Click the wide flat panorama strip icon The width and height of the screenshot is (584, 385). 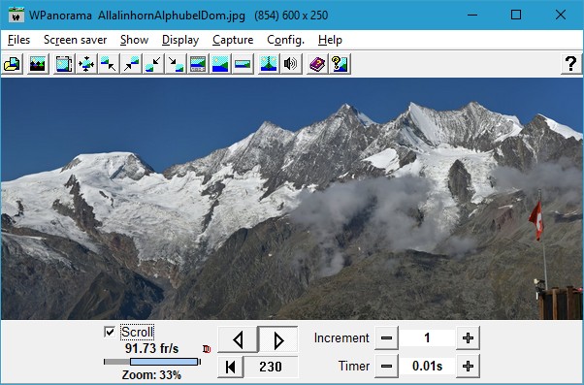pos(243,64)
